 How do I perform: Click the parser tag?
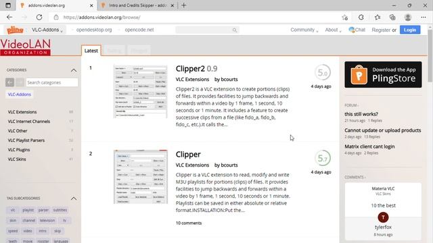(43, 210)
